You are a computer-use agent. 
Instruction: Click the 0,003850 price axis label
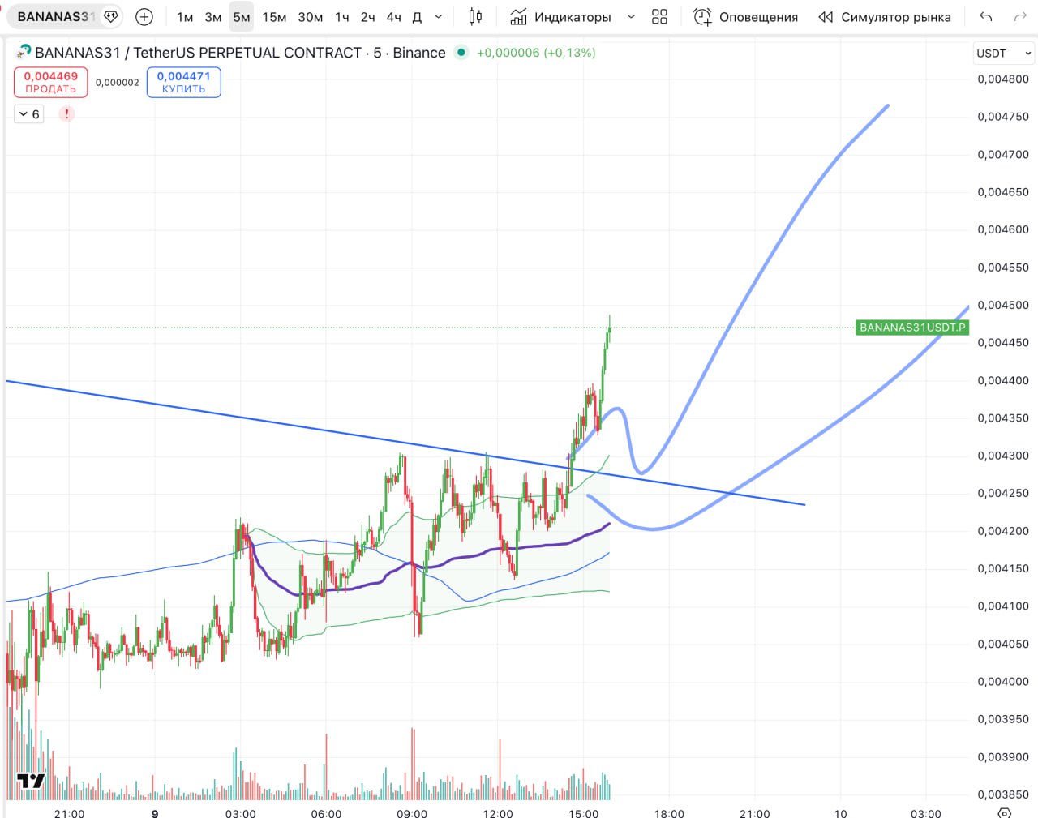click(1003, 794)
